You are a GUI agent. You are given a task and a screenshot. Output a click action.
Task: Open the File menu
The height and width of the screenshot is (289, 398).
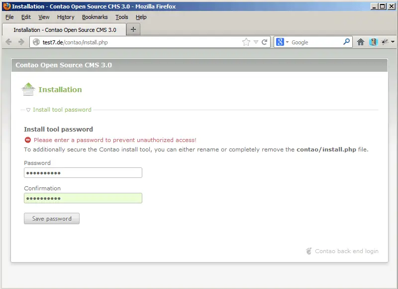[9, 17]
